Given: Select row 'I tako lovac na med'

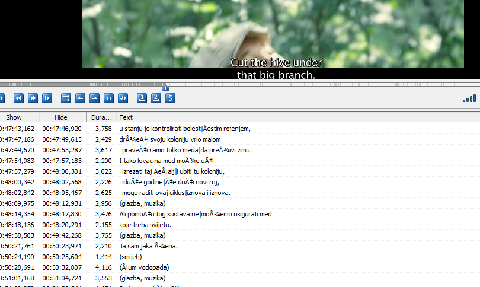Looking at the screenshot, I should [x=240, y=161].
